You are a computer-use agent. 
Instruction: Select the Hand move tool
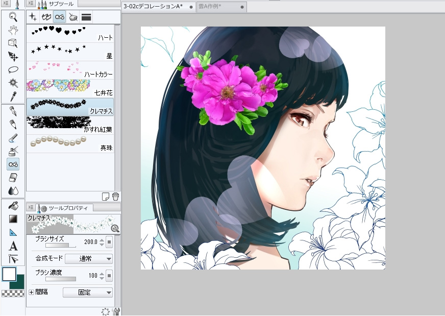(x=13, y=30)
